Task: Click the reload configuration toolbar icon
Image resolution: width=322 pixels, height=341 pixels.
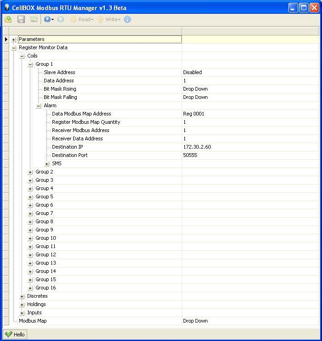Action: [34, 19]
